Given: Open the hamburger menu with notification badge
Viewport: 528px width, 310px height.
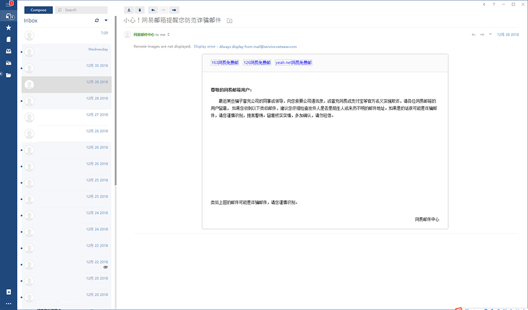Looking at the screenshot, I should tap(8, 4).
